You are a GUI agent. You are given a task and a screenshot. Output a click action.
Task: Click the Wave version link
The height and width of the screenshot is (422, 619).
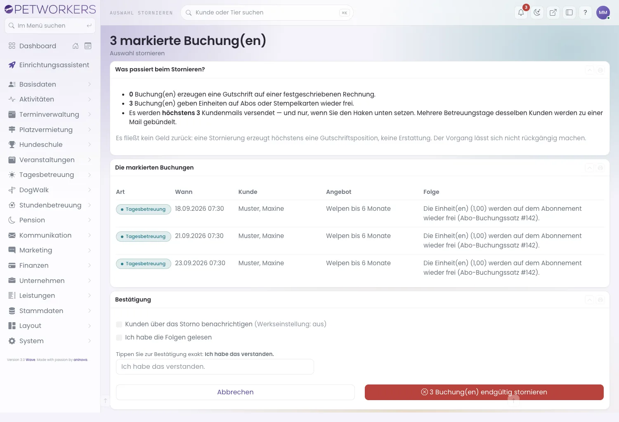(x=31, y=360)
